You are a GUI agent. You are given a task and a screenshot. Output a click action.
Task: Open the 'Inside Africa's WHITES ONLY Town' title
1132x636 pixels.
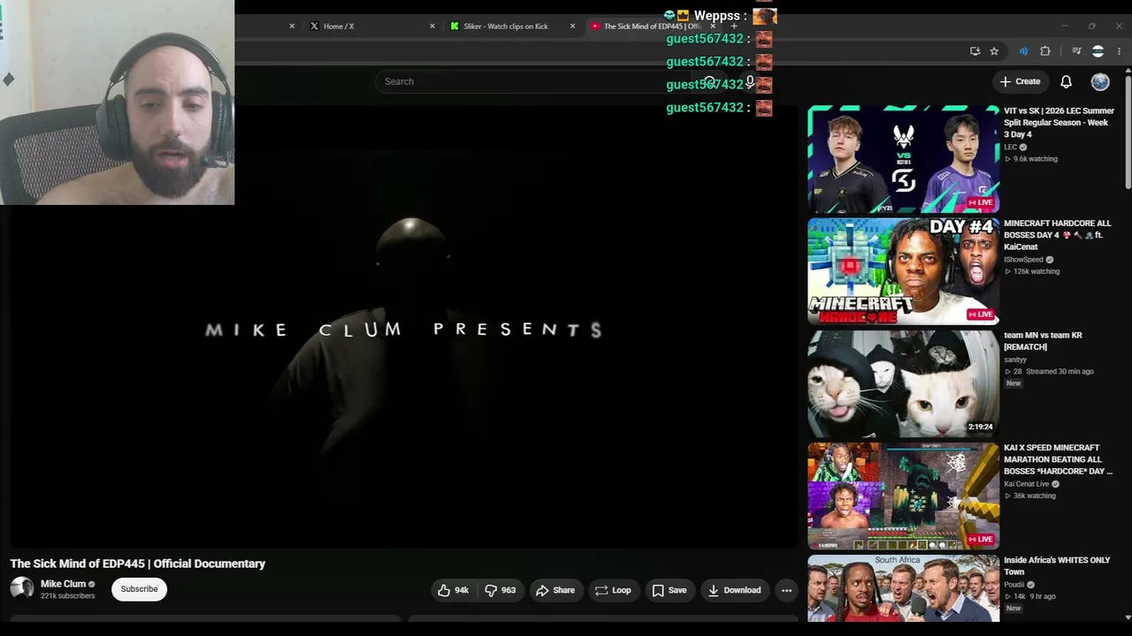(x=1057, y=566)
